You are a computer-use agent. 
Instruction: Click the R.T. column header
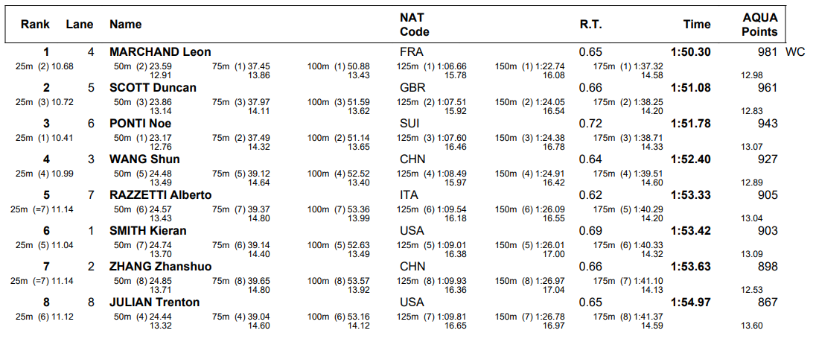pos(590,25)
